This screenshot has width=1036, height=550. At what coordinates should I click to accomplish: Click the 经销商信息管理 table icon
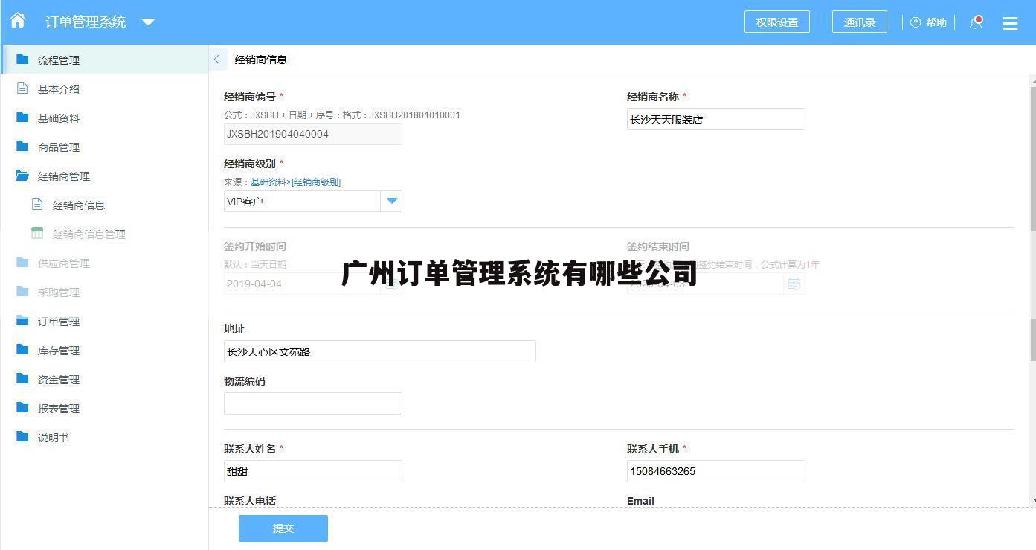click(x=37, y=233)
